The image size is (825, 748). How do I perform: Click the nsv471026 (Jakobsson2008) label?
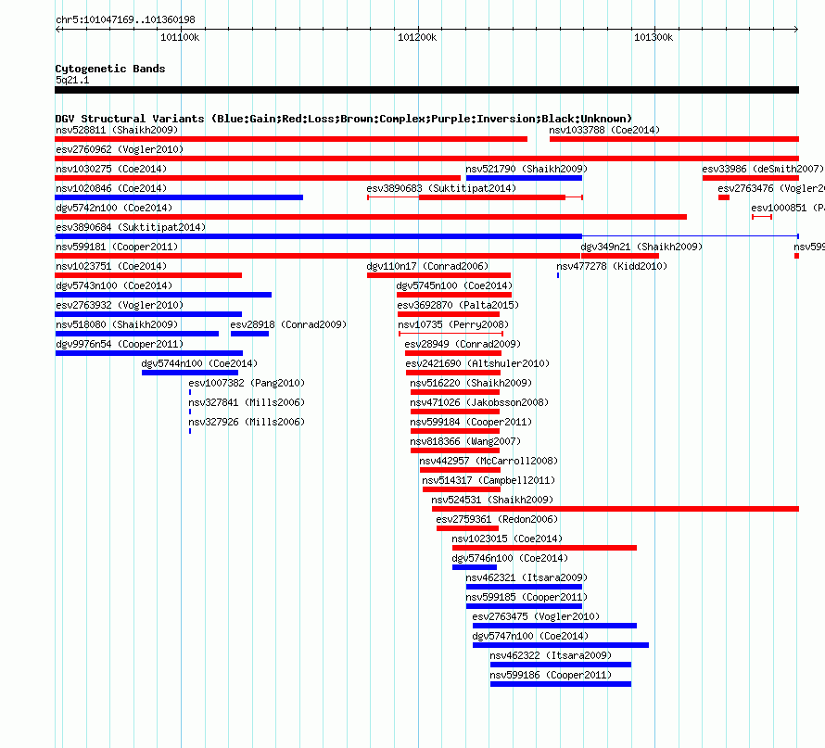click(x=479, y=402)
